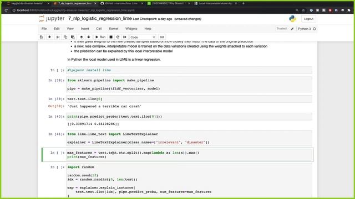Image resolution: width=355 pixels, height=199 pixels.
Task: Cut the selected cells
Action: tap(58, 37)
